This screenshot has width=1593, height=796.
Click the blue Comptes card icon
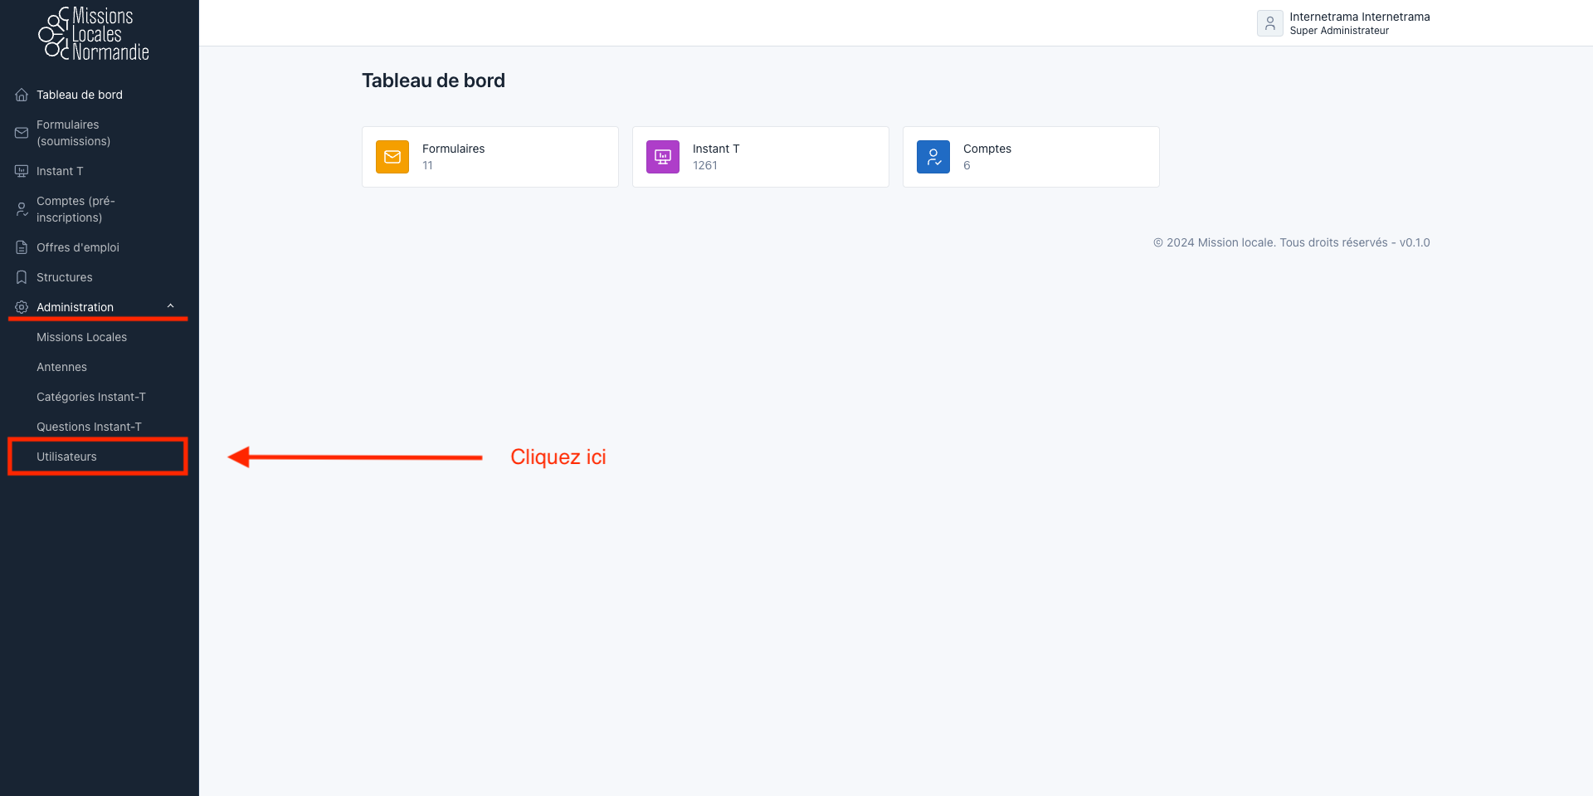click(933, 157)
